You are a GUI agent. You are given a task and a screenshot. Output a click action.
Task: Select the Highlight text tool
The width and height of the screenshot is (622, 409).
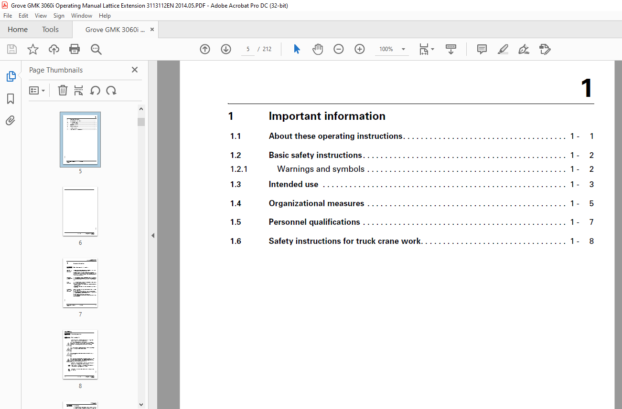point(503,49)
